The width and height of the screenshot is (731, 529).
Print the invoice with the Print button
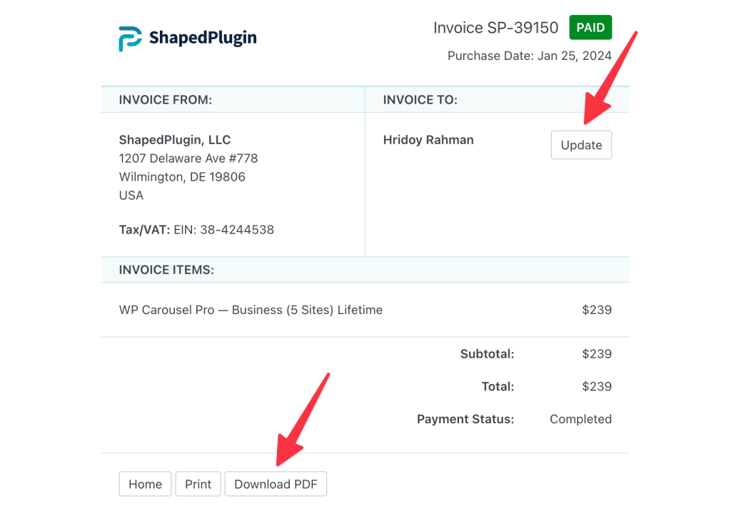coord(198,484)
